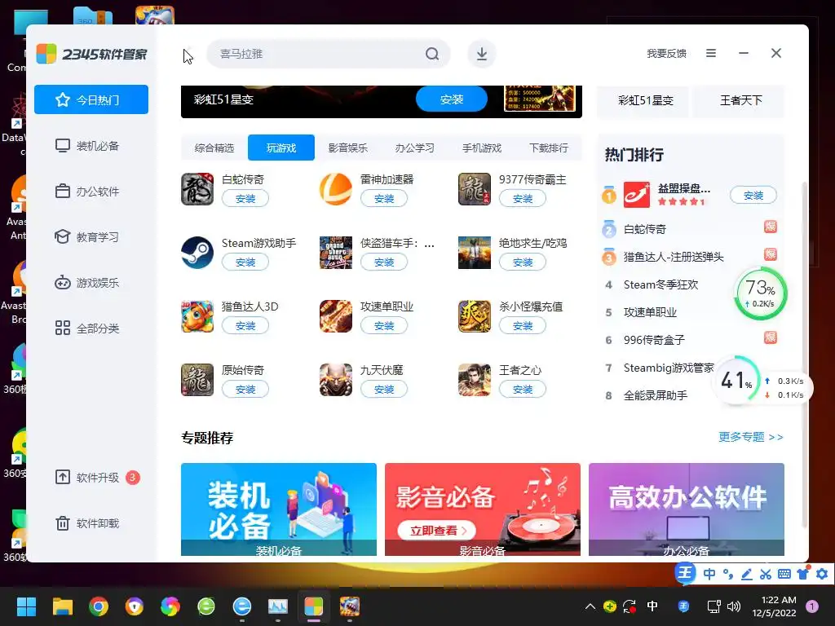Click 立即查看 on 影音必备 banner
Image resolution: width=835 pixels, height=626 pixels.
(437, 530)
